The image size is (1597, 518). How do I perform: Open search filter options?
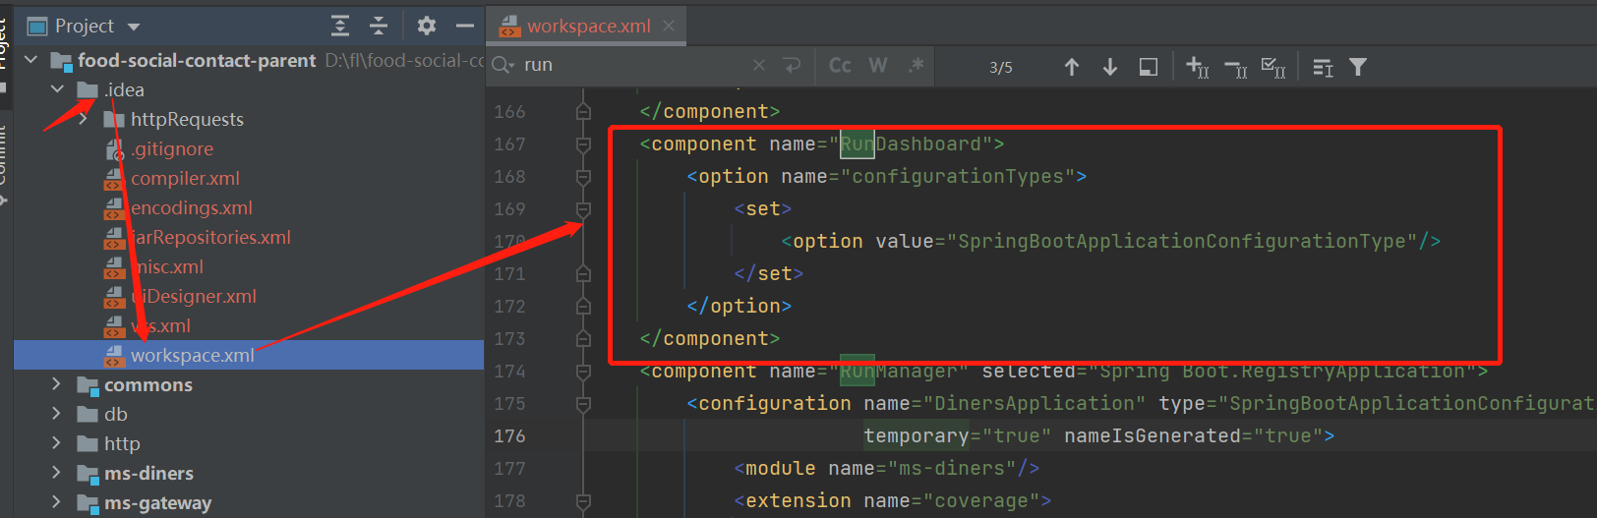pos(1358,67)
